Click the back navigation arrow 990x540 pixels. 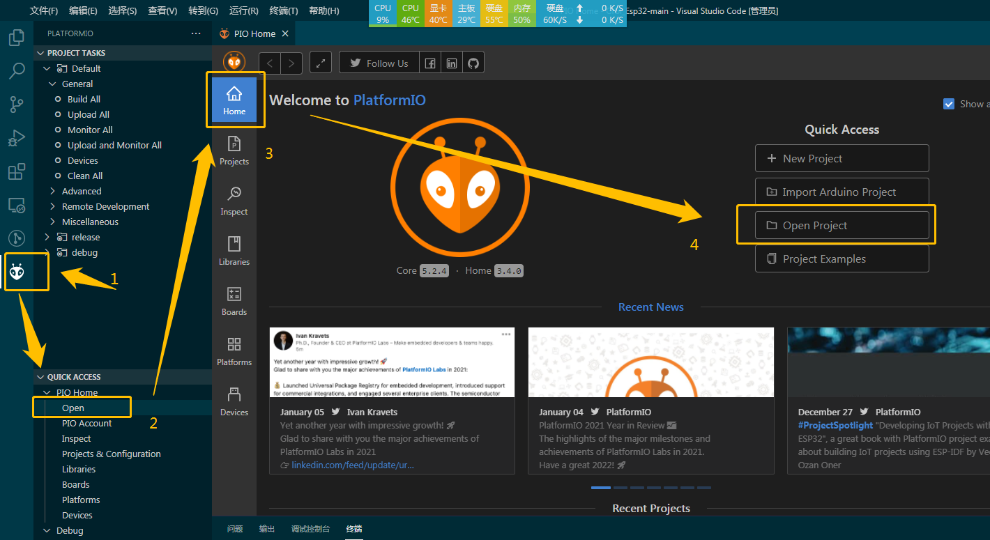click(x=270, y=63)
